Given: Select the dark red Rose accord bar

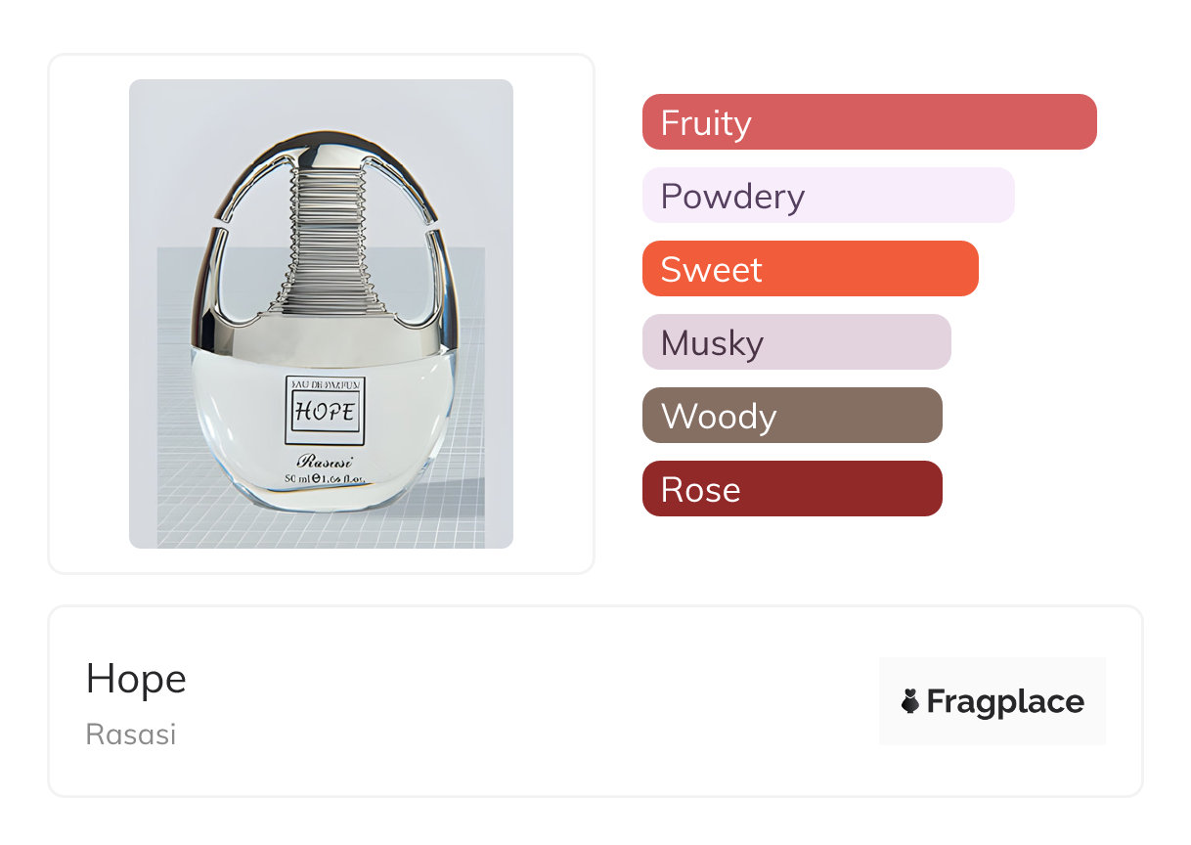Looking at the screenshot, I should pos(791,489).
